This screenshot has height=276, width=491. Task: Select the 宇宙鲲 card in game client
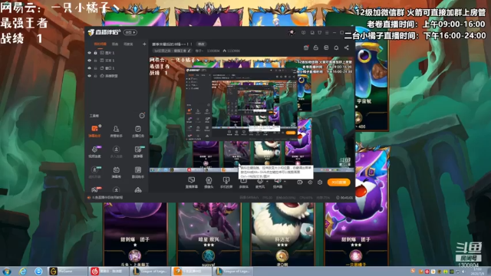point(371,84)
